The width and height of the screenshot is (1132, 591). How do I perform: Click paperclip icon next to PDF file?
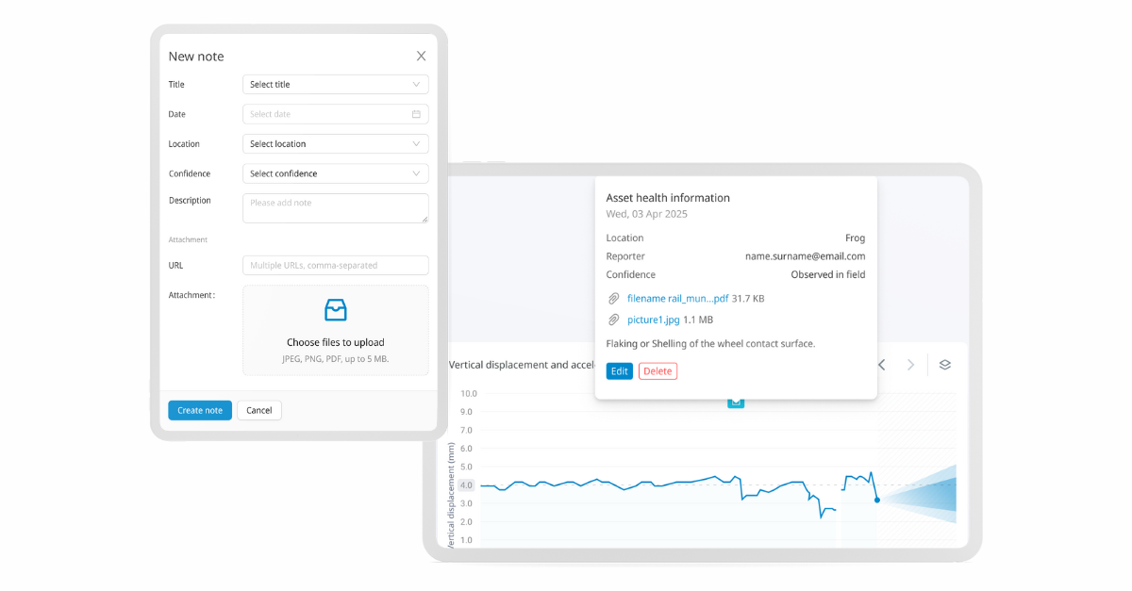point(614,299)
